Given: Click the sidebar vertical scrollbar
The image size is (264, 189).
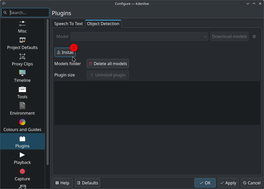Looking at the screenshot, I should click(47, 92).
